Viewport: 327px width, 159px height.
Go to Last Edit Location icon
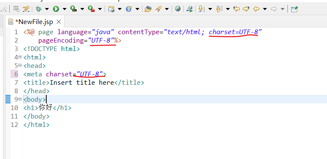pyautogui.click(x=237, y=9)
